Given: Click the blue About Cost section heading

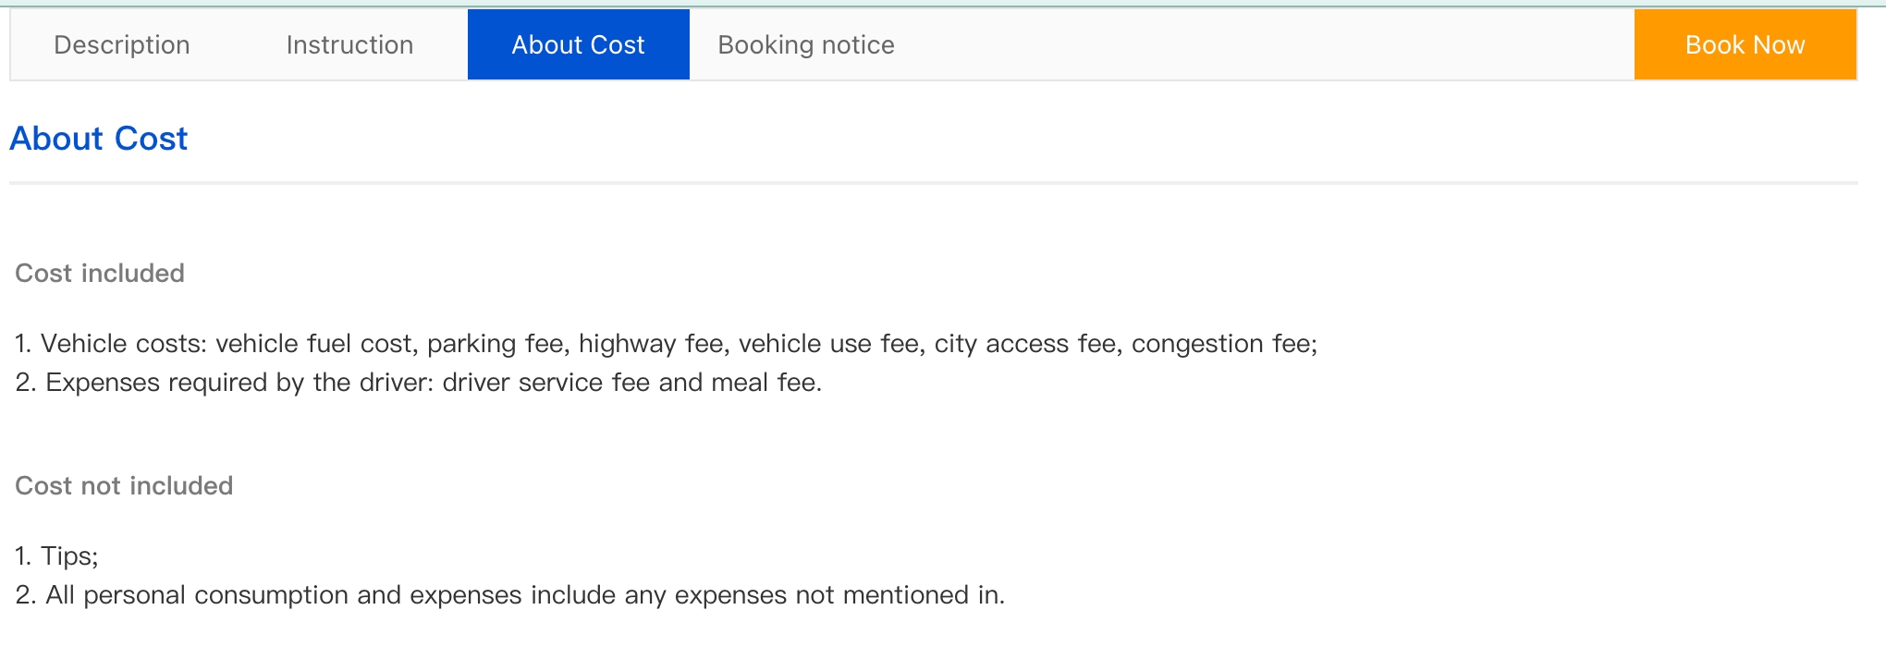Looking at the screenshot, I should pyautogui.click(x=98, y=139).
